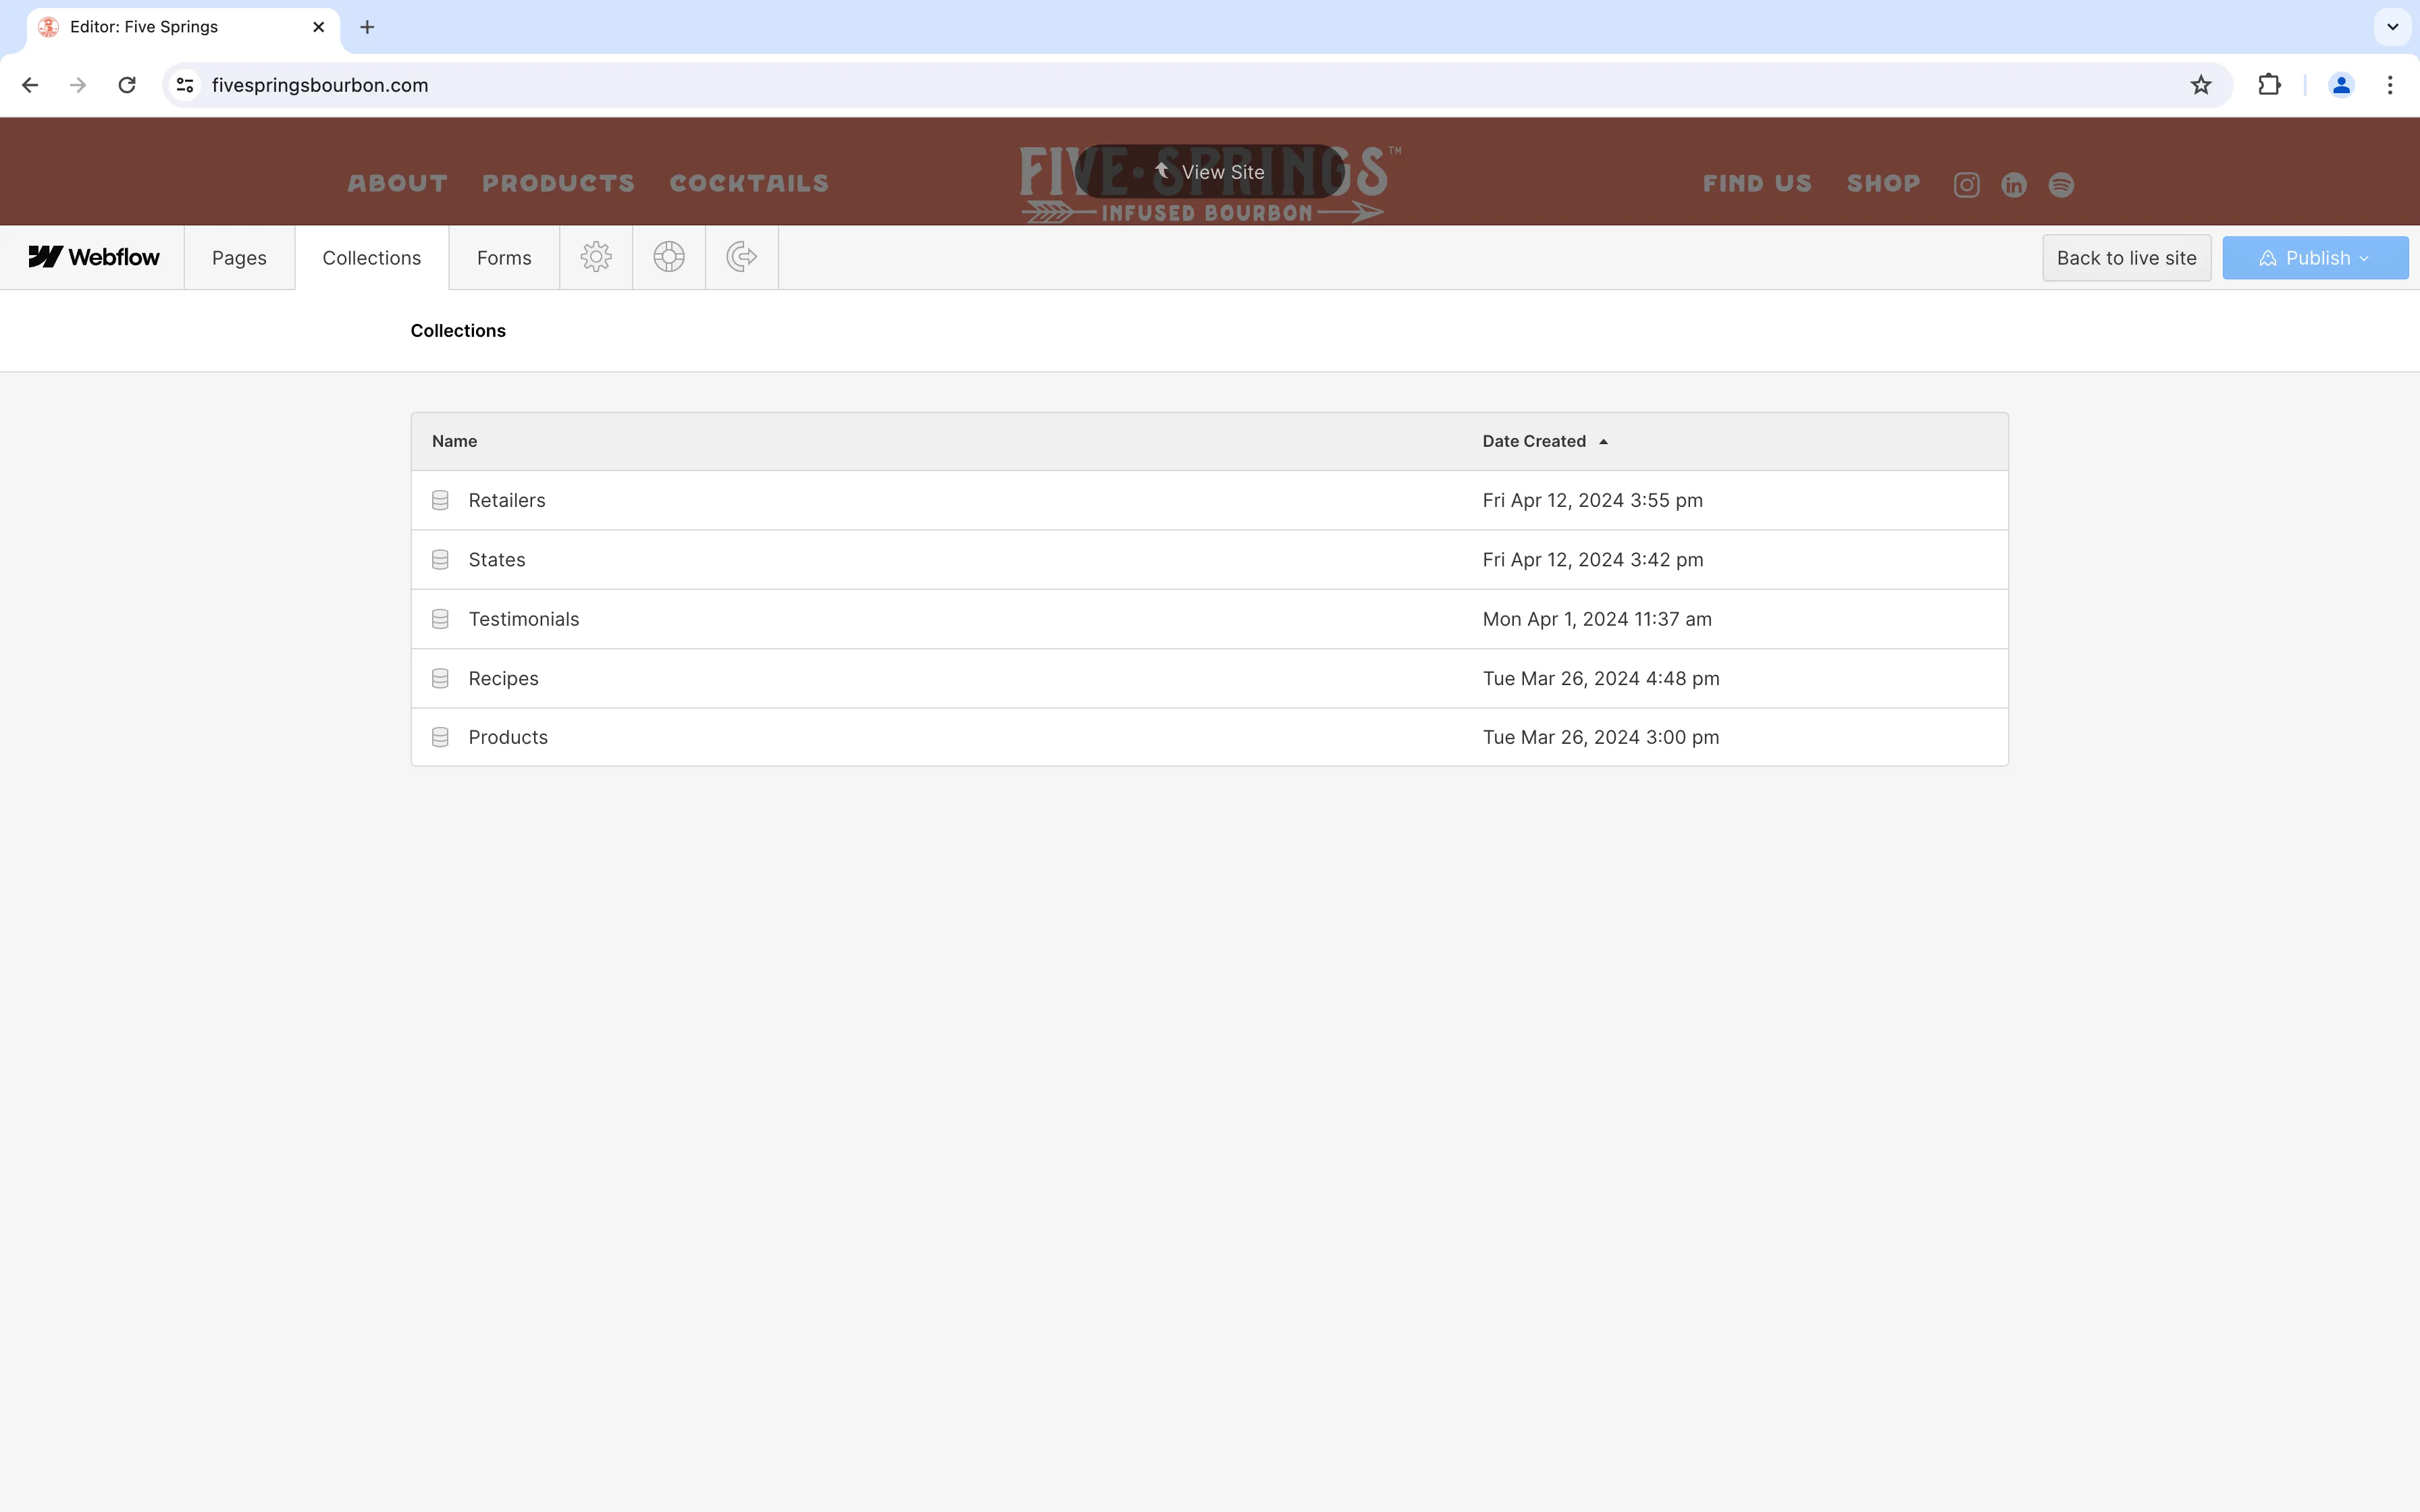The image size is (2420, 1512).
Task: Click the Help lifebuoy icon
Action: tap(668, 257)
